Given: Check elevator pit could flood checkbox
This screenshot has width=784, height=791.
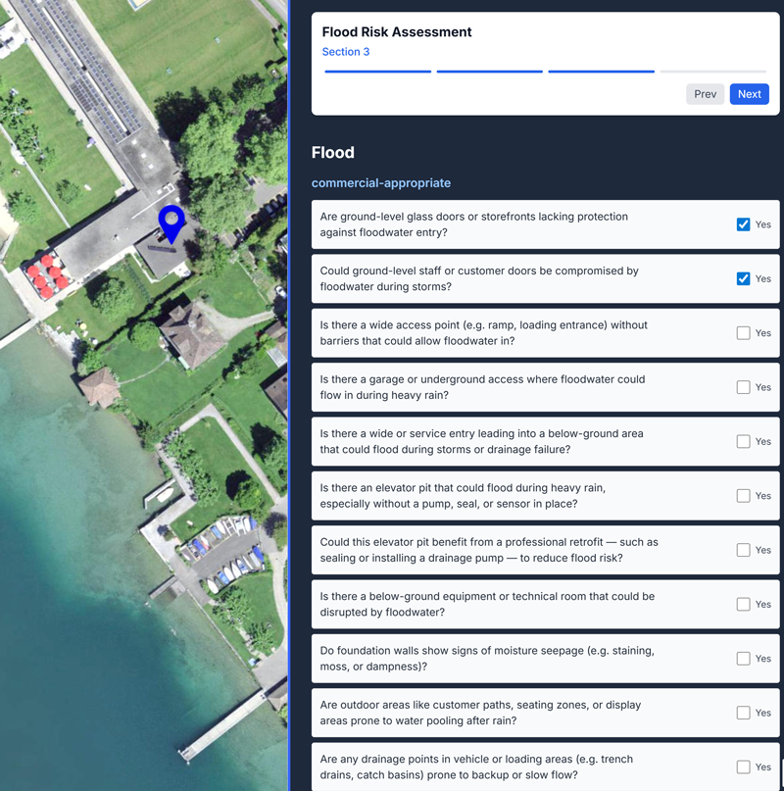Looking at the screenshot, I should tap(743, 495).
